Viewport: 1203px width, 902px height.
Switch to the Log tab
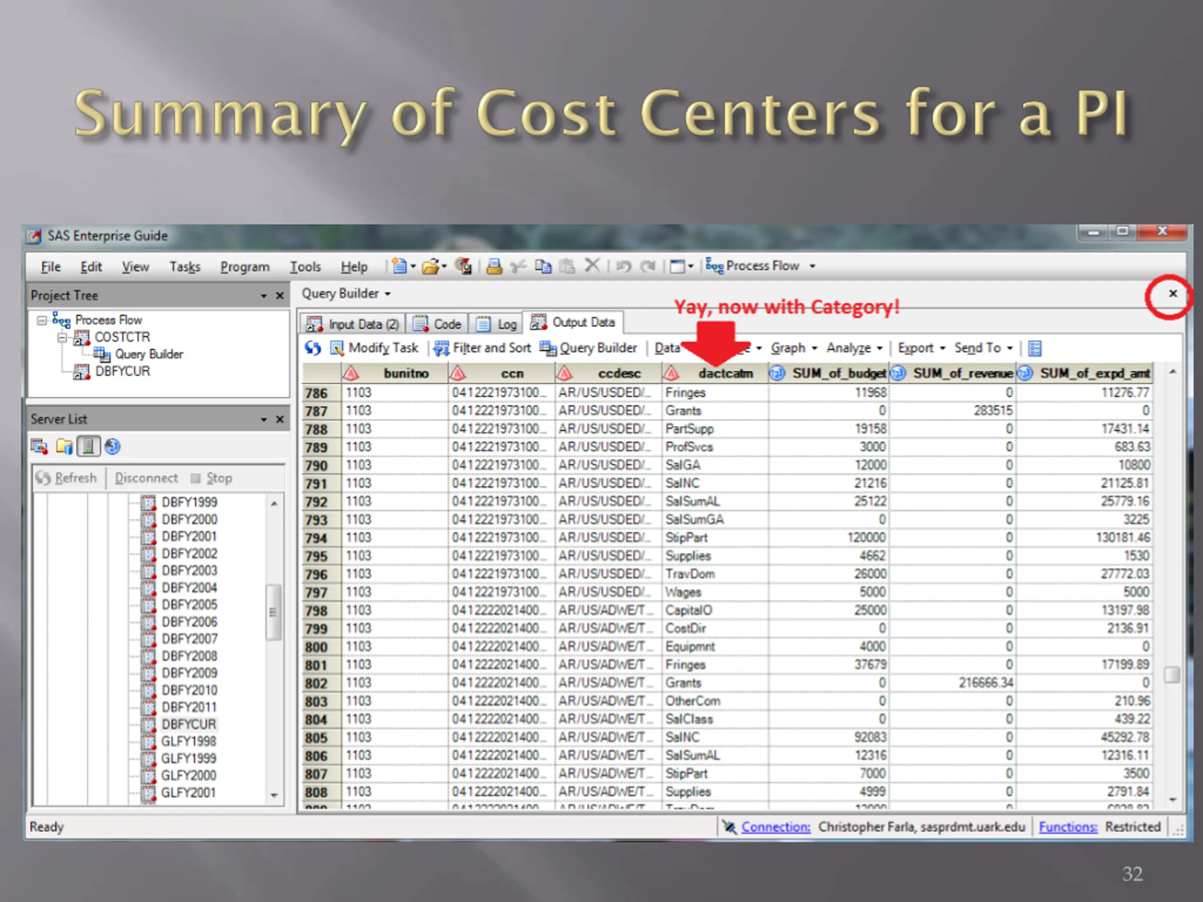[x=496, y=324]
